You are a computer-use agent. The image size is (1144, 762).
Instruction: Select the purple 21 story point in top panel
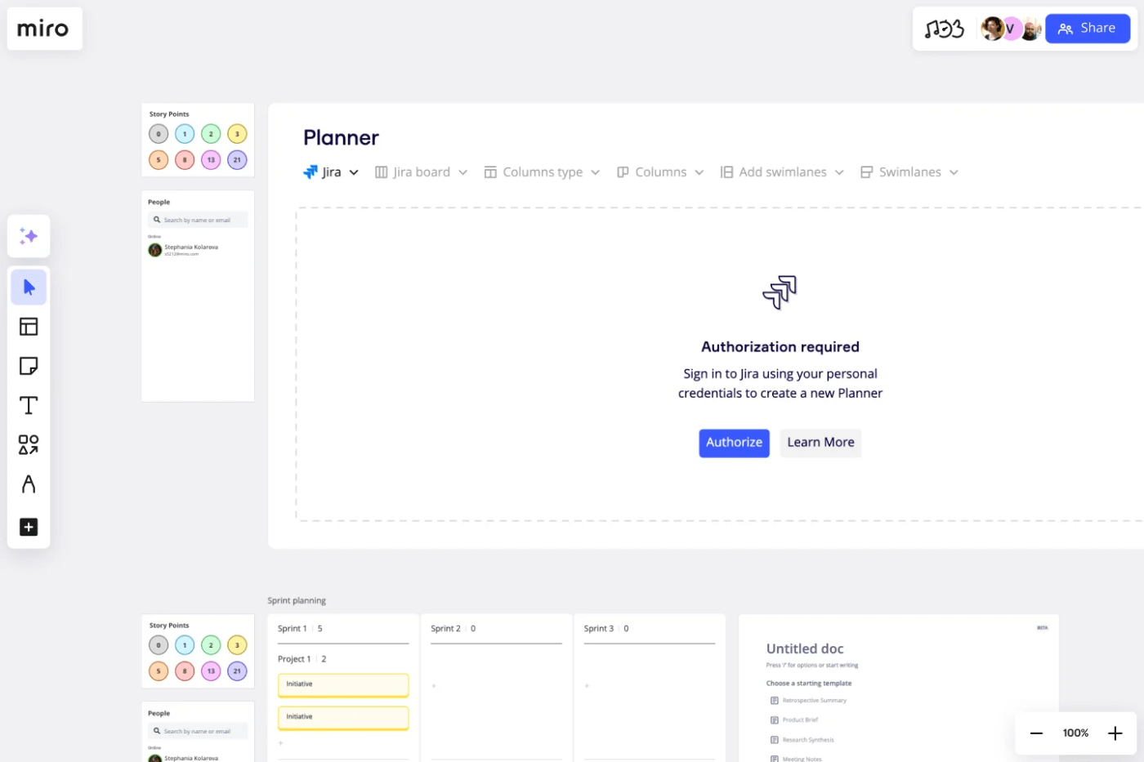point(237,160)
